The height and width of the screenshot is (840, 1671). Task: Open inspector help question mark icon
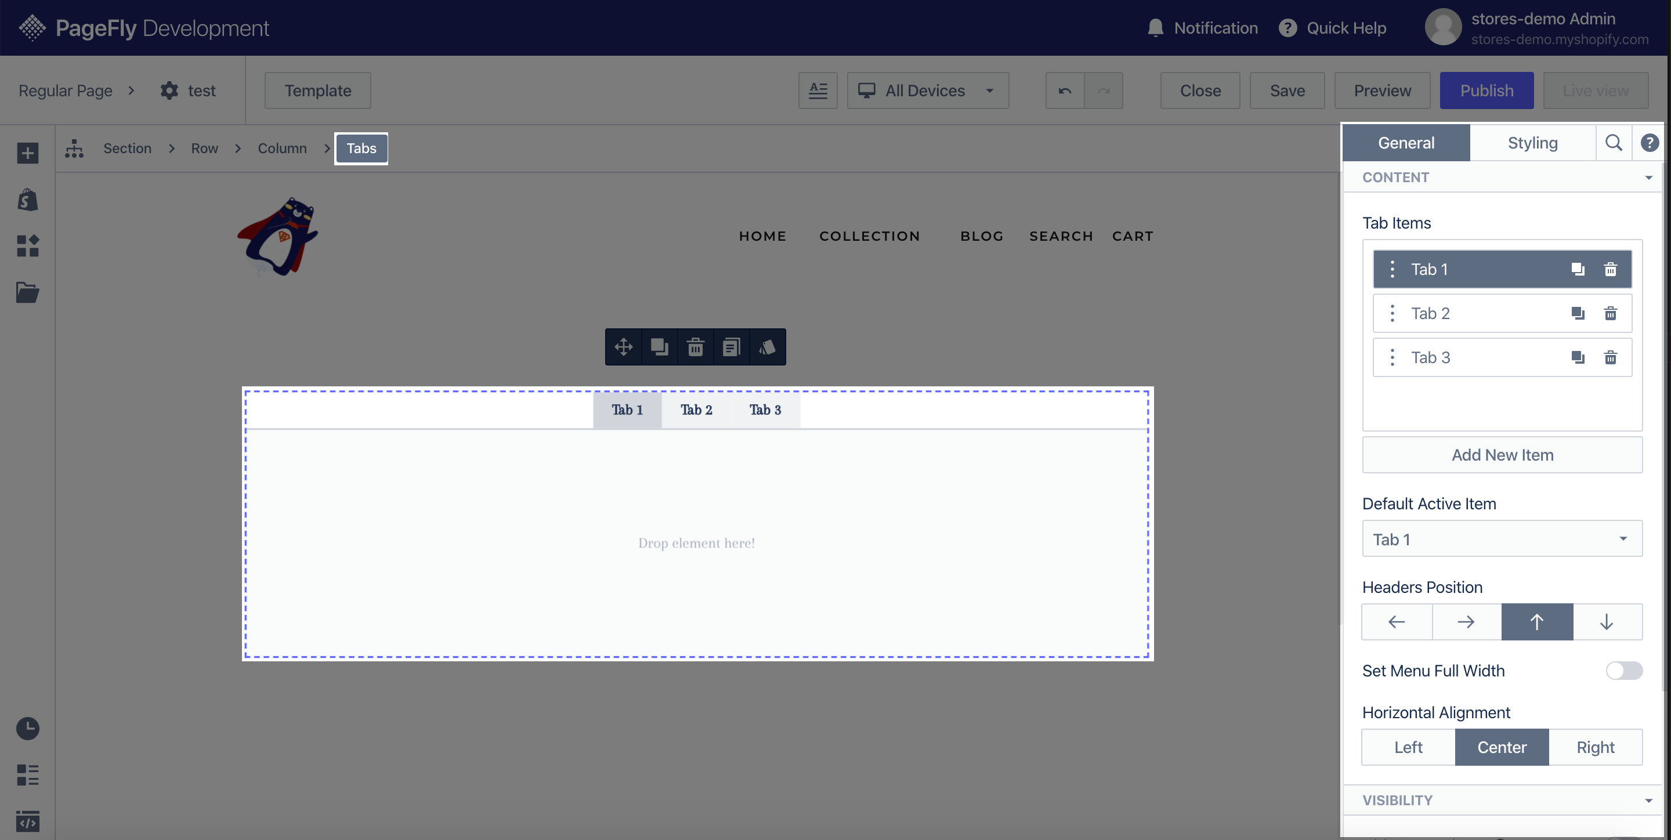1649,143
